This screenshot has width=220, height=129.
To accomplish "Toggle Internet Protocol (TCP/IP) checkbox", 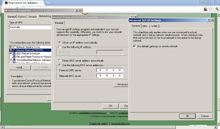I will coord(11,50).
